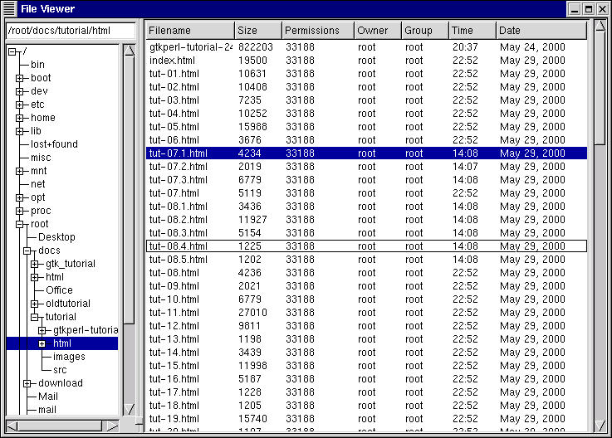The width and height of the screenshot is (612, 438).
Task: Expand the boot folder in tree
Action: tap(20, 78)
